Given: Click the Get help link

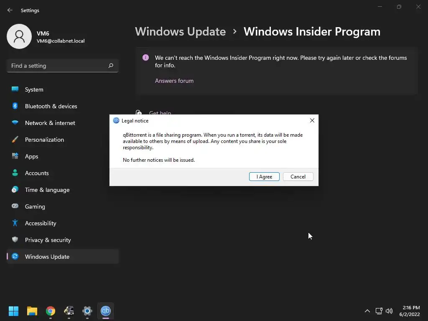Looking at the screenshot, I should point(160,113).
